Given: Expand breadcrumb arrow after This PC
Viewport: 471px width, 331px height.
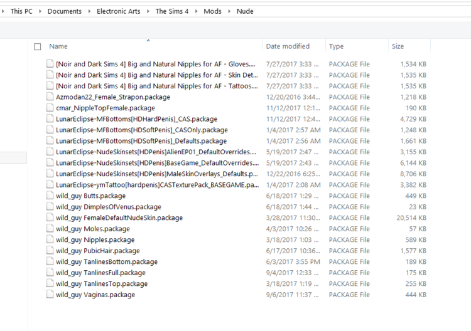Looking at the screenshot, I should point(40,11).
